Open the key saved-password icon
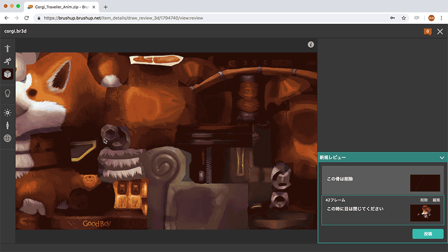Image resolution: width=448 pixels, height=252 pixels. point(393,18)
